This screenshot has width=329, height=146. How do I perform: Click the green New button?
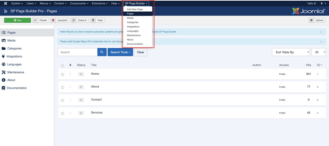tap(18, 20)
